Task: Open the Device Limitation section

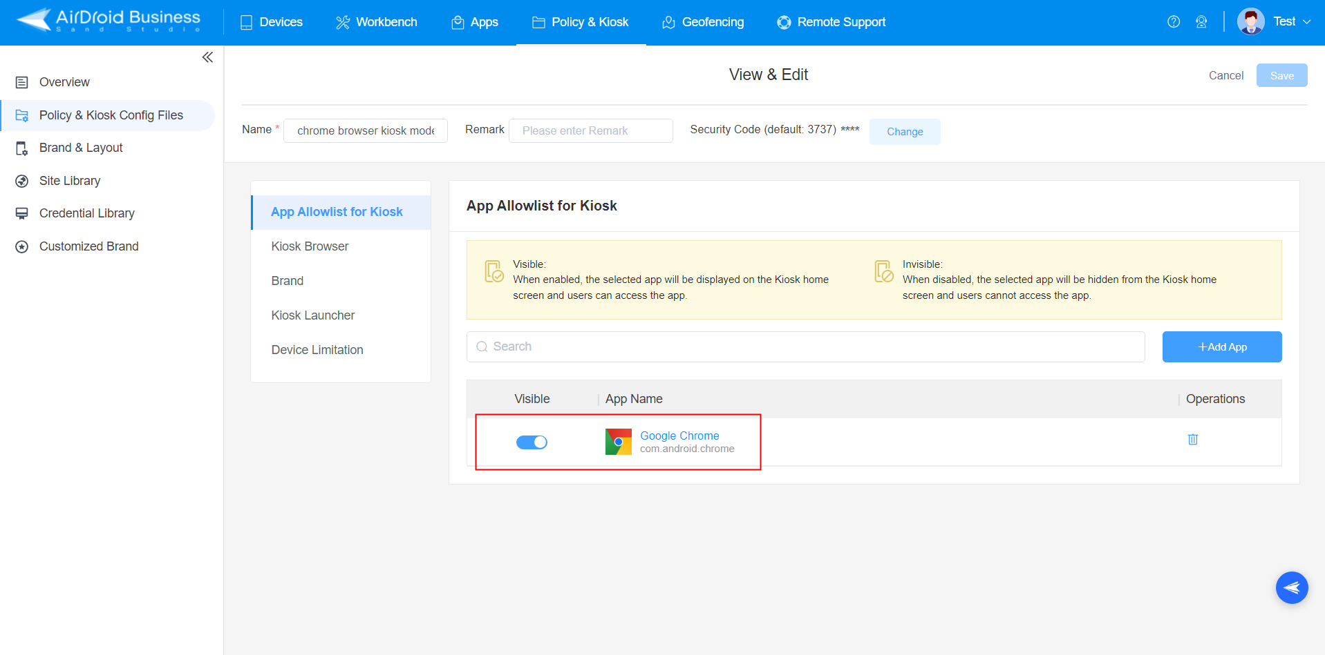Action: (x=317, y=349)
